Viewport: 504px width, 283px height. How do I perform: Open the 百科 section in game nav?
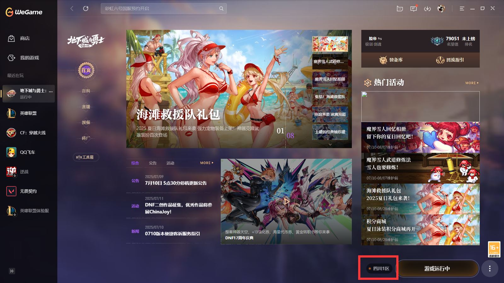(x=86, y=91)
